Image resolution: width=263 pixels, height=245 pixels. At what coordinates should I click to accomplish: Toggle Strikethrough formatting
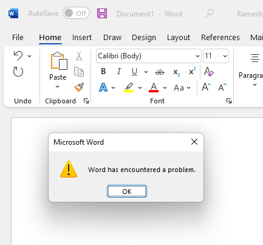pyautogui.click(x=160, y=72)
